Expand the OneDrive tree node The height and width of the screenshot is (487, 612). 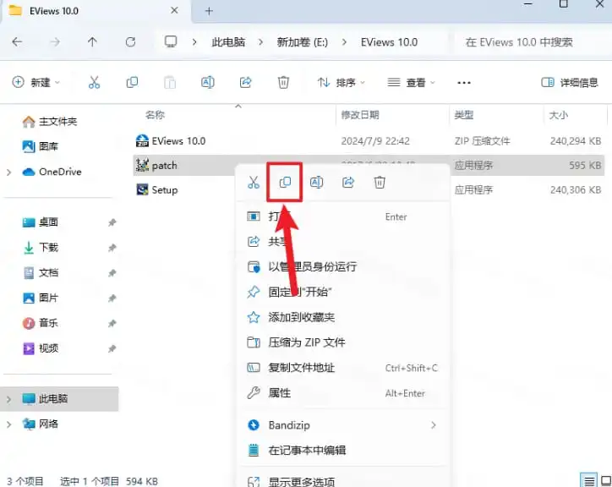pos(9,172)
